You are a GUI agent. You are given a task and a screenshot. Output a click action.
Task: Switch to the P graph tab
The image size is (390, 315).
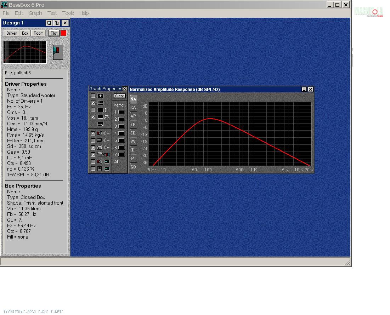[133, 158]
